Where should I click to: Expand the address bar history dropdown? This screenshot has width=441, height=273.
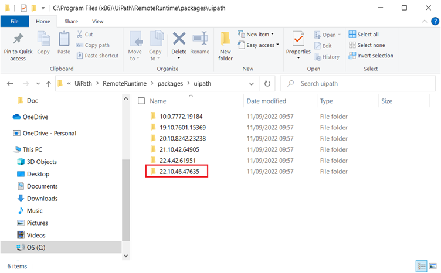point(251,83)
